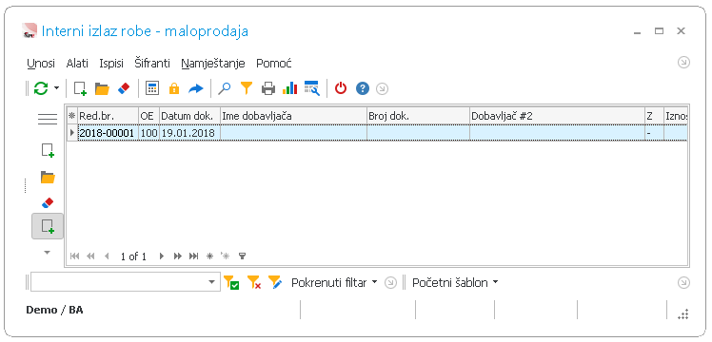Sort by Red.br. column header
Viewport: 712px width, 342px height.
(108, 117)
